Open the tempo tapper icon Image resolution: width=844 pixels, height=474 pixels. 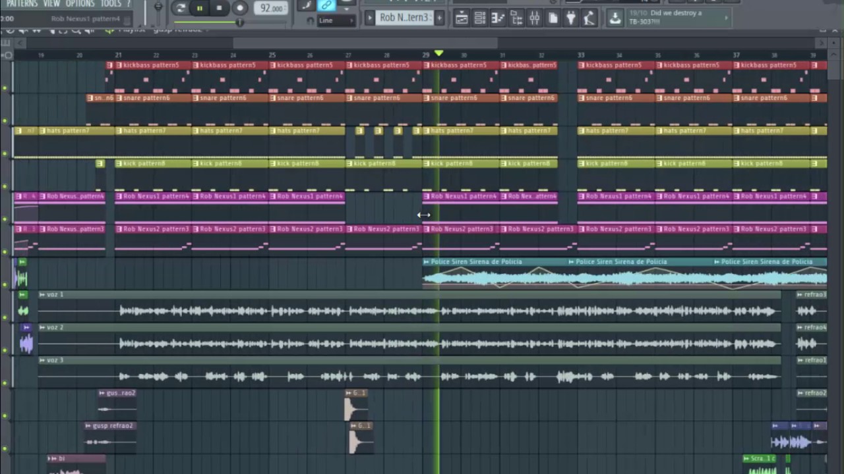point(589,18)
